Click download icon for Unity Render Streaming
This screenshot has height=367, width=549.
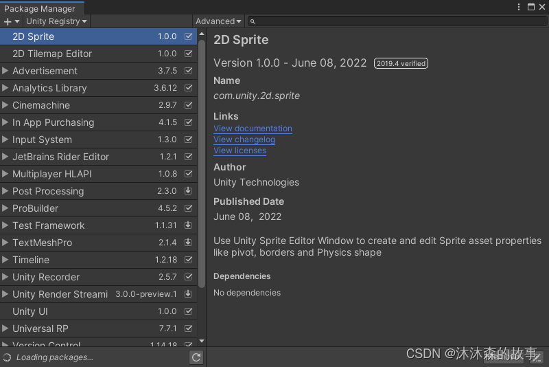[188, 293]
